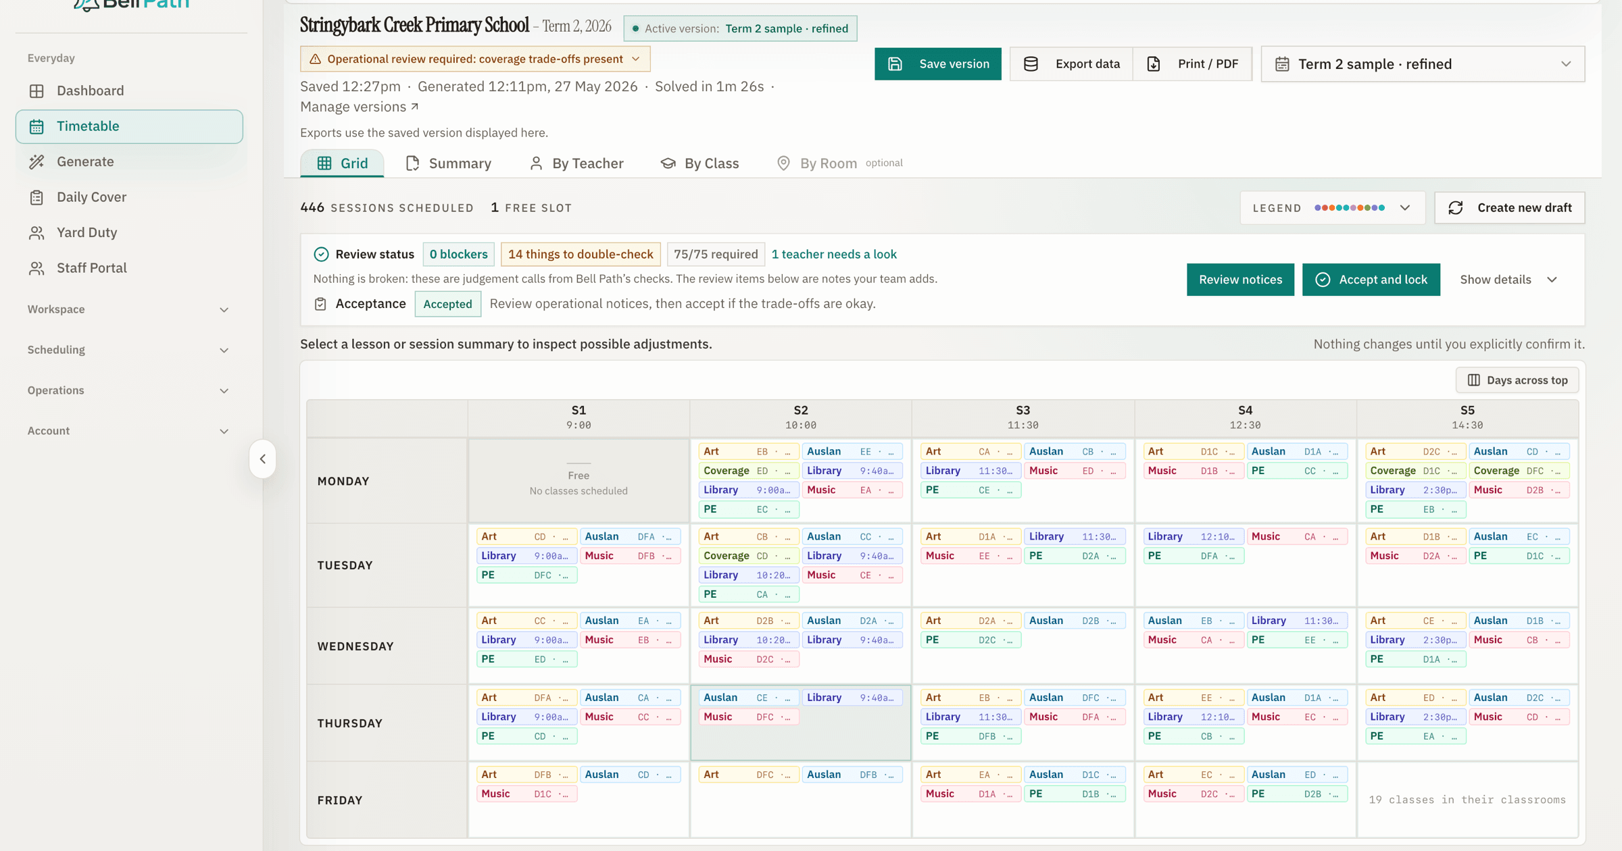Click the Print / PDF button
The image size is (1622, 851).
1193,63
